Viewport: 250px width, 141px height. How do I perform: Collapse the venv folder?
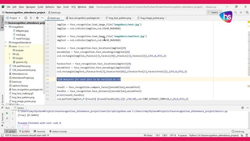click(x=6, y=46)
